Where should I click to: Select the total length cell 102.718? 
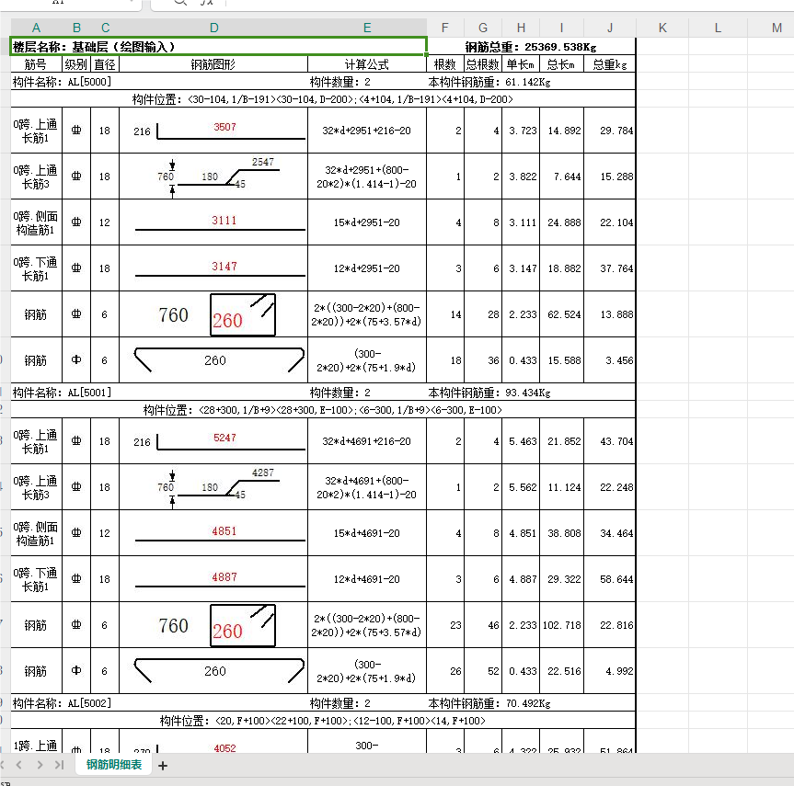tap(561, 625)
